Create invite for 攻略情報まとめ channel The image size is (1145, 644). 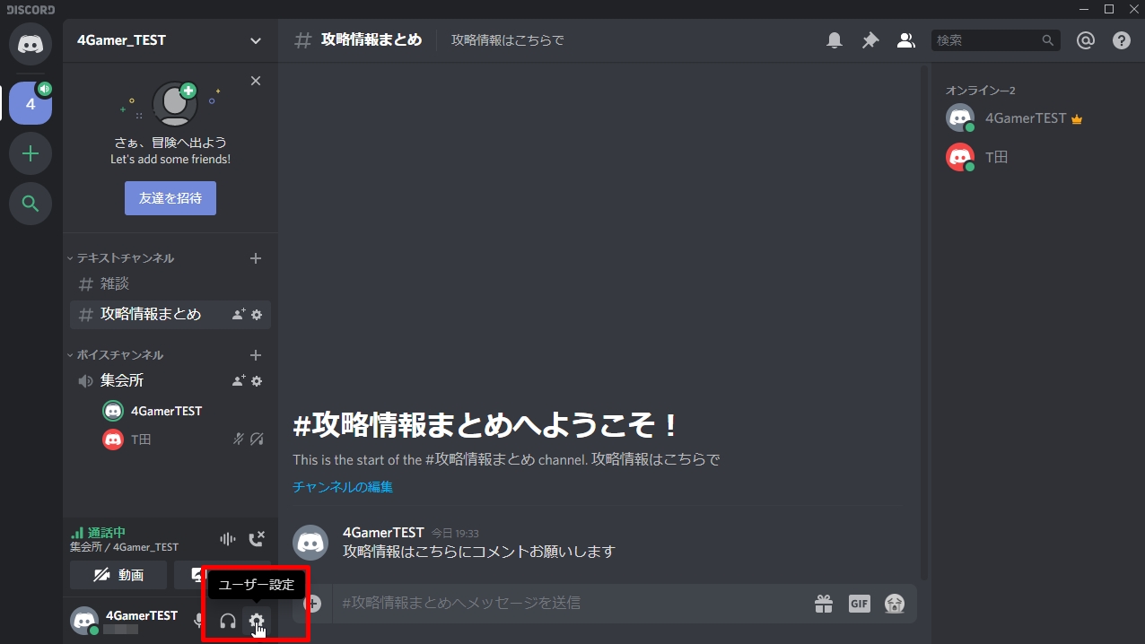coord(238,315)
